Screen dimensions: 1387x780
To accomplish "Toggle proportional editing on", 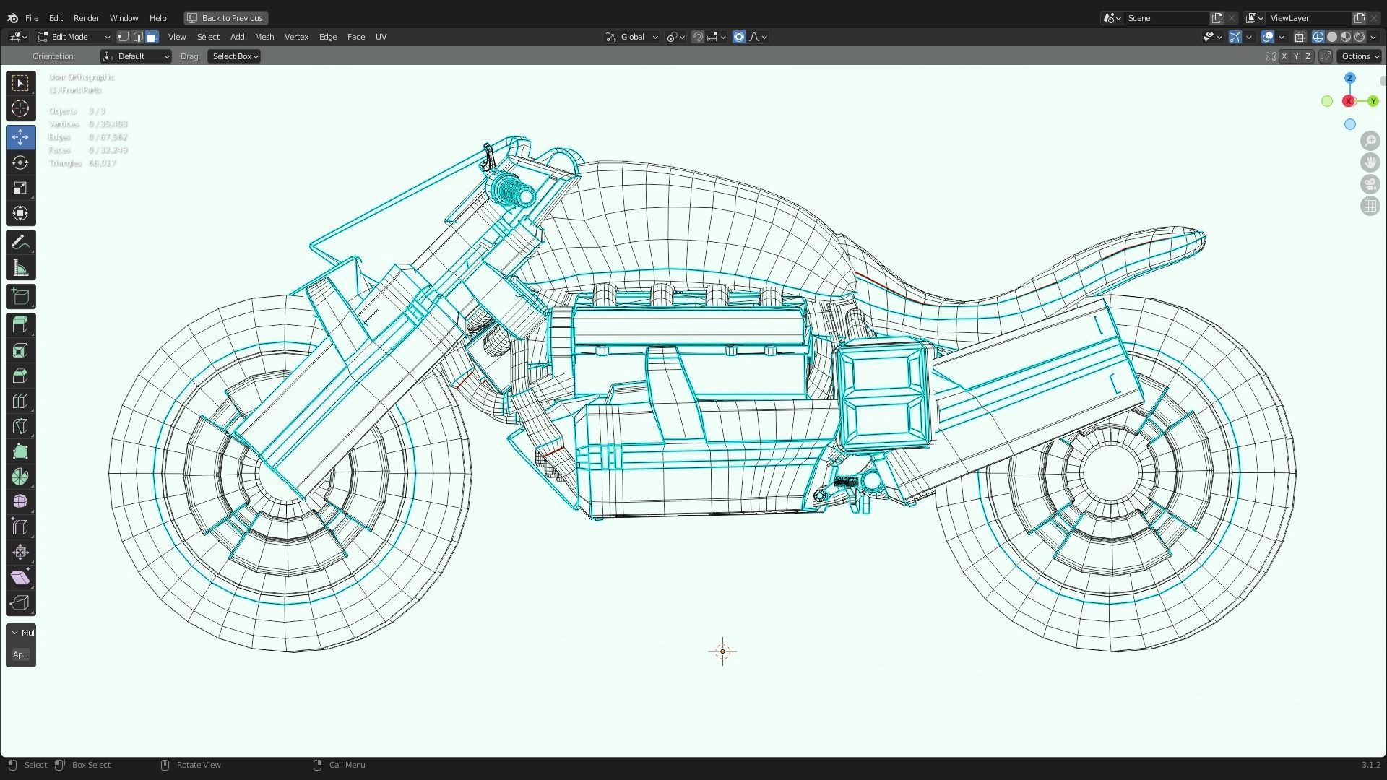I will [738, 37].
